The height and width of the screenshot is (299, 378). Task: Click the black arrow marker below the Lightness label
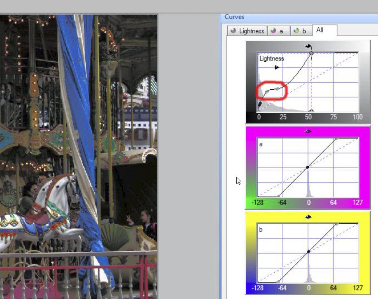277,67
